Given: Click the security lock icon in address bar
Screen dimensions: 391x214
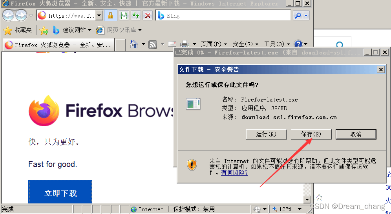Looking at the screenshot, I should (x=110, y=16).
